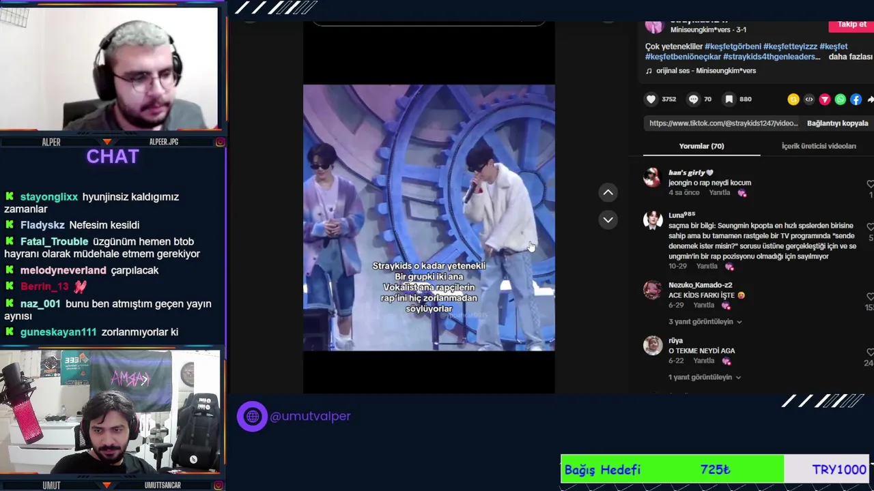The width and height of the screenshot is (874, 491).
Task: Click Bağlantıyı kopyala button
Action: pos(838,123)
